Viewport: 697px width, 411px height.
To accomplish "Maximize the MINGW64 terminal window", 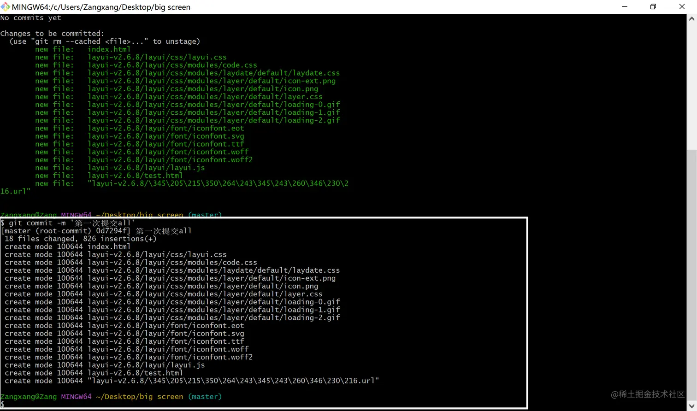I will point(653,6).
